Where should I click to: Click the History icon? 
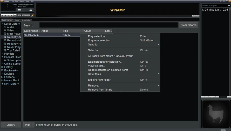(x=2, y=67)
